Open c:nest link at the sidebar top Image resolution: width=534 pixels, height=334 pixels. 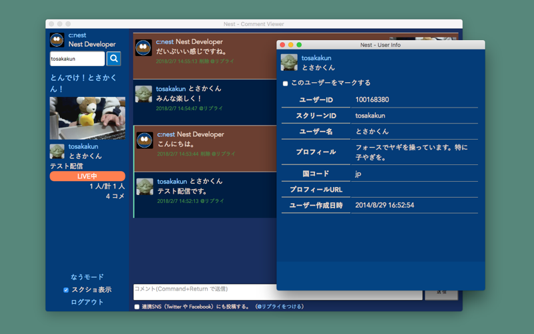(77, 35)
